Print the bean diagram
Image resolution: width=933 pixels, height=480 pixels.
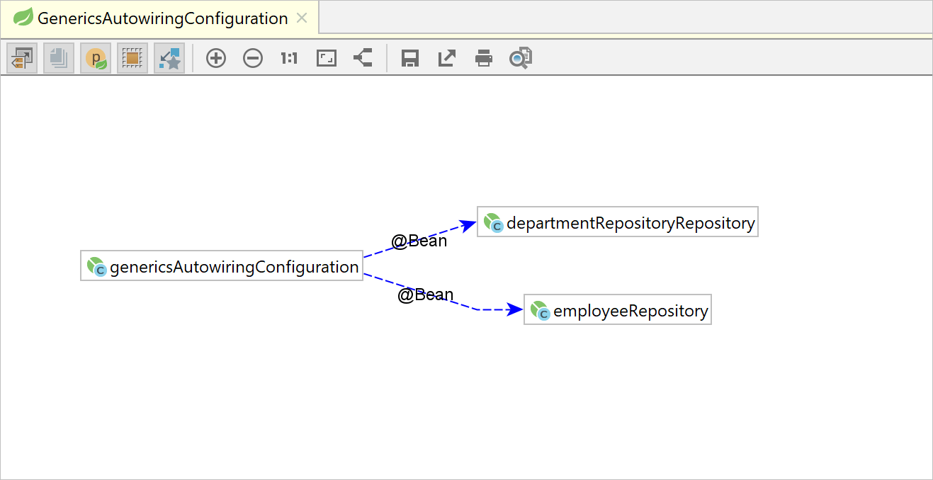point(483,58)
